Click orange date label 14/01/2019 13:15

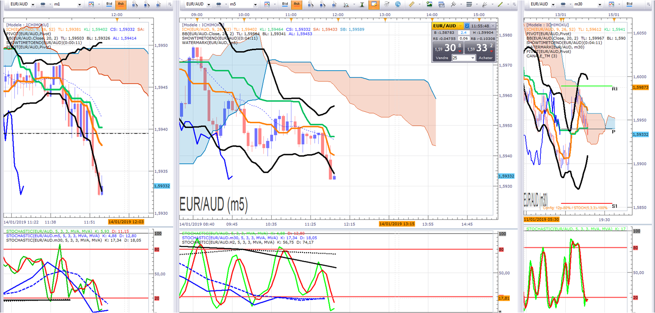tap(397, 224)
